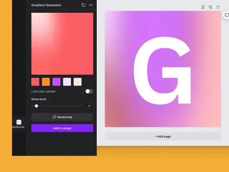Image resolution: width=229 pixels, height=172 pixels.
Task: Click the add page icon above canvas
Action: point(218,7)
